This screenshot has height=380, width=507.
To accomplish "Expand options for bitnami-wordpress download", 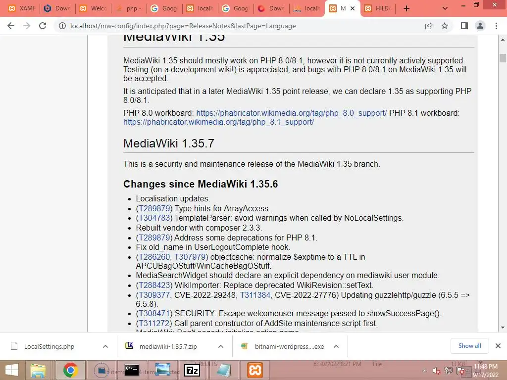I will click(x=336, y=346).
